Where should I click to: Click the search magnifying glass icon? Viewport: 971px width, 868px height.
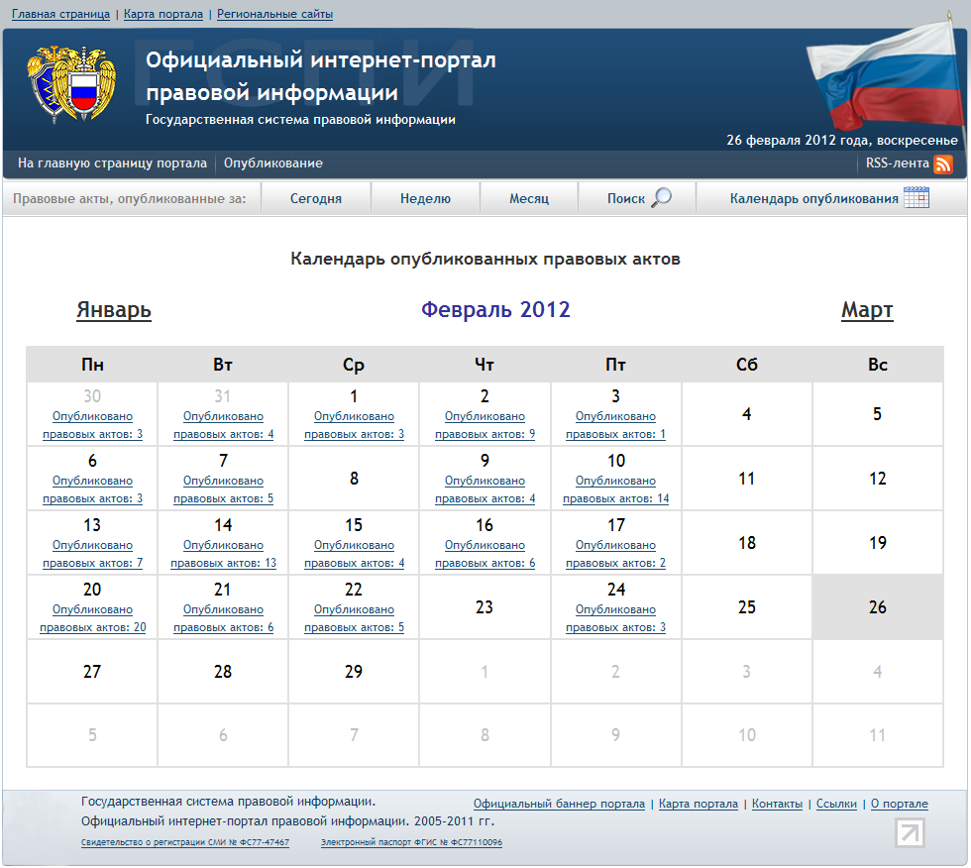pyautogui.click(x=661, y=198)
